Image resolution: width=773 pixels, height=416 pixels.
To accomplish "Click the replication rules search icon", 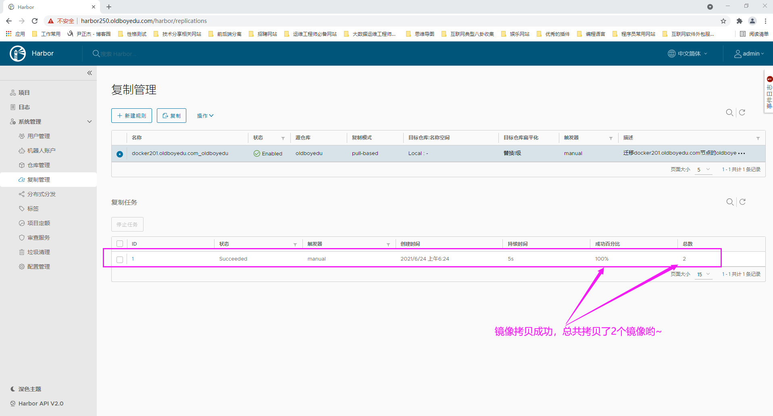I will [x=729, y=113].
